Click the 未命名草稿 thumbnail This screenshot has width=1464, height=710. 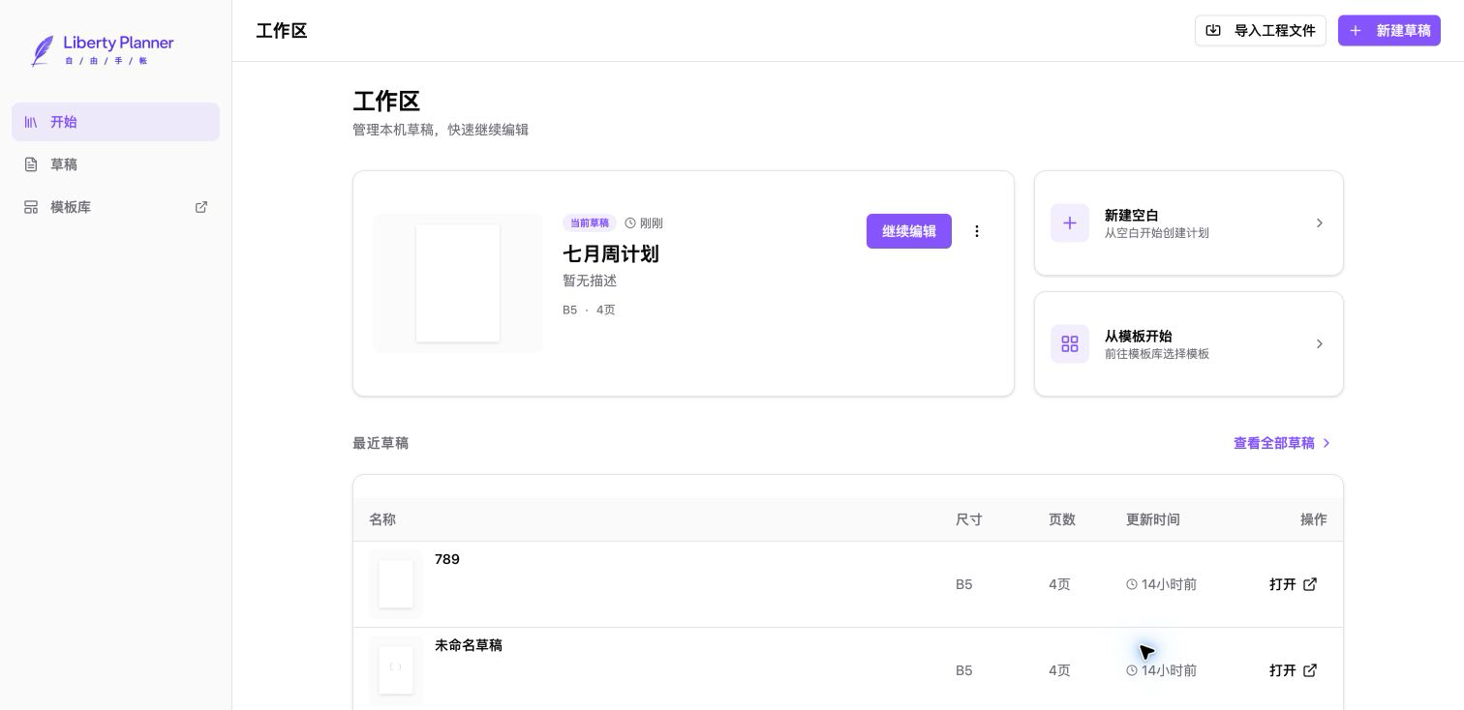[396, 670]
